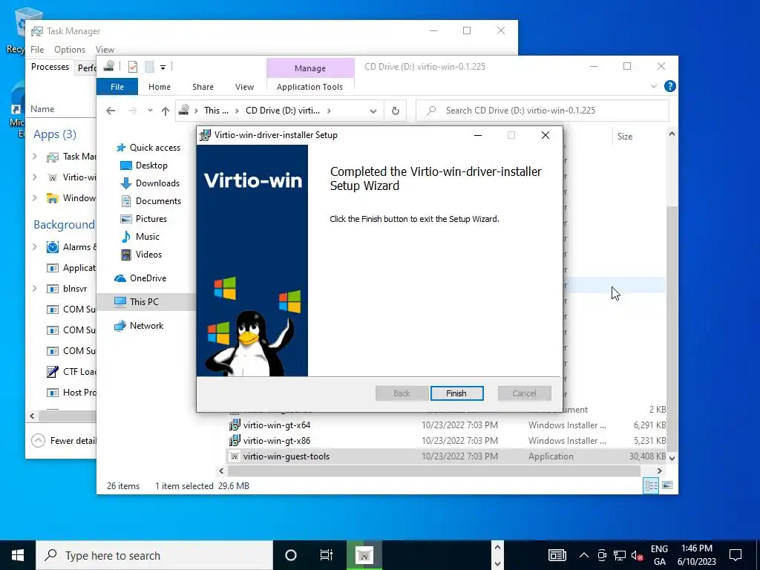The height and width of the screenshot is (570, 760).
Task: Expand the Alarms background process
Action: (34, 246)
